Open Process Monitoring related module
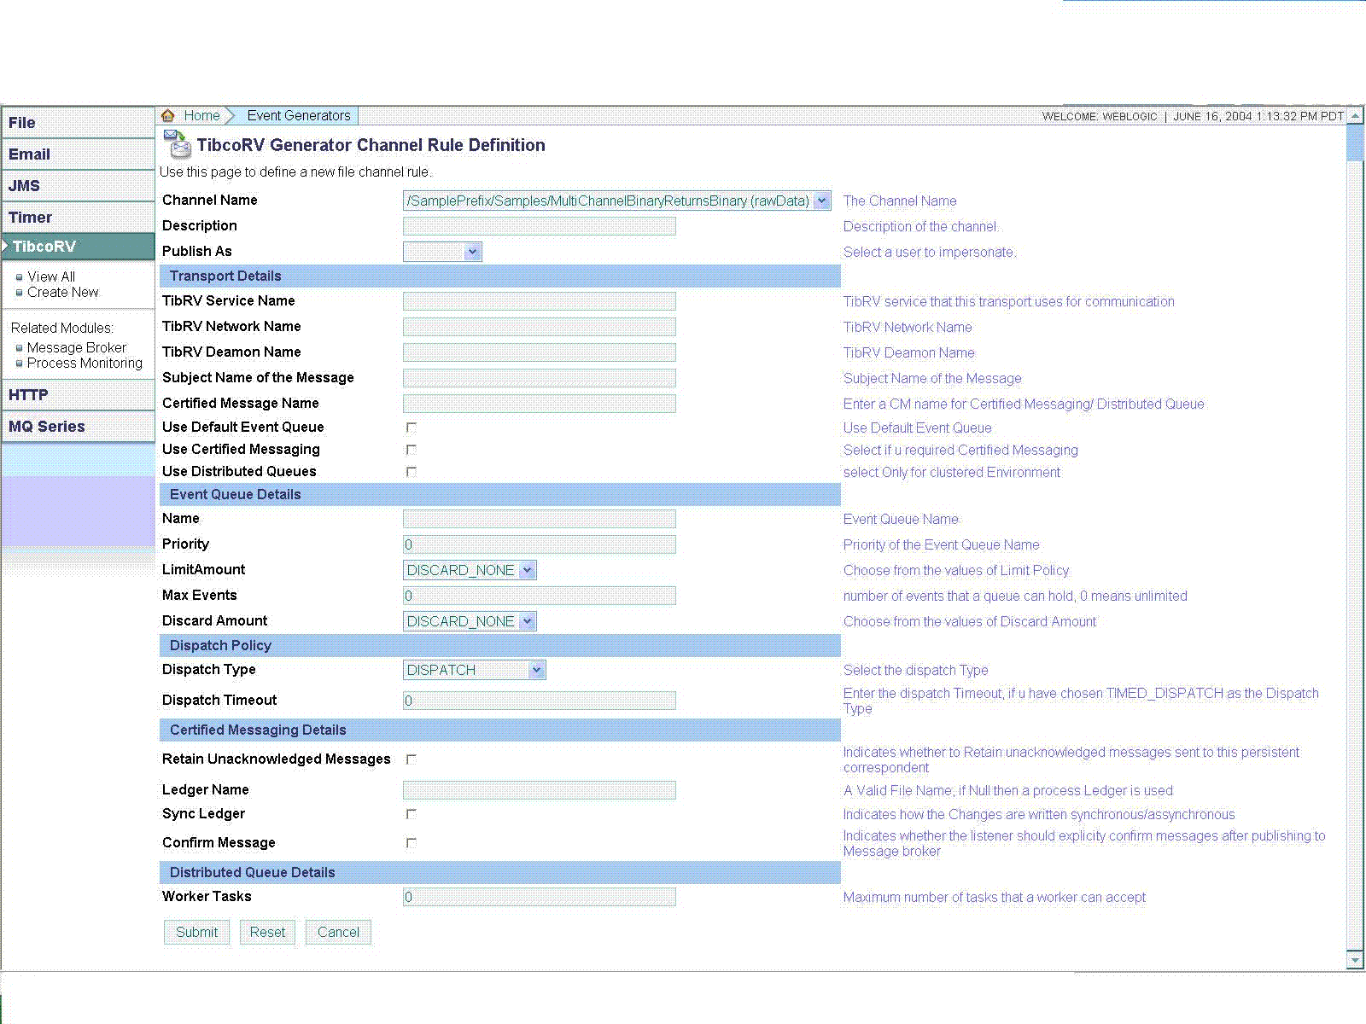This screenshot has height=1024, width=1366. (85, 364)
